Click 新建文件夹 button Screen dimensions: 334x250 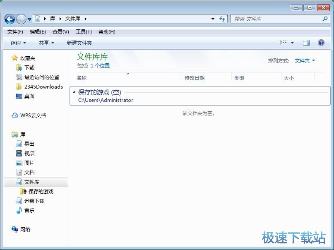click(79, 43)
